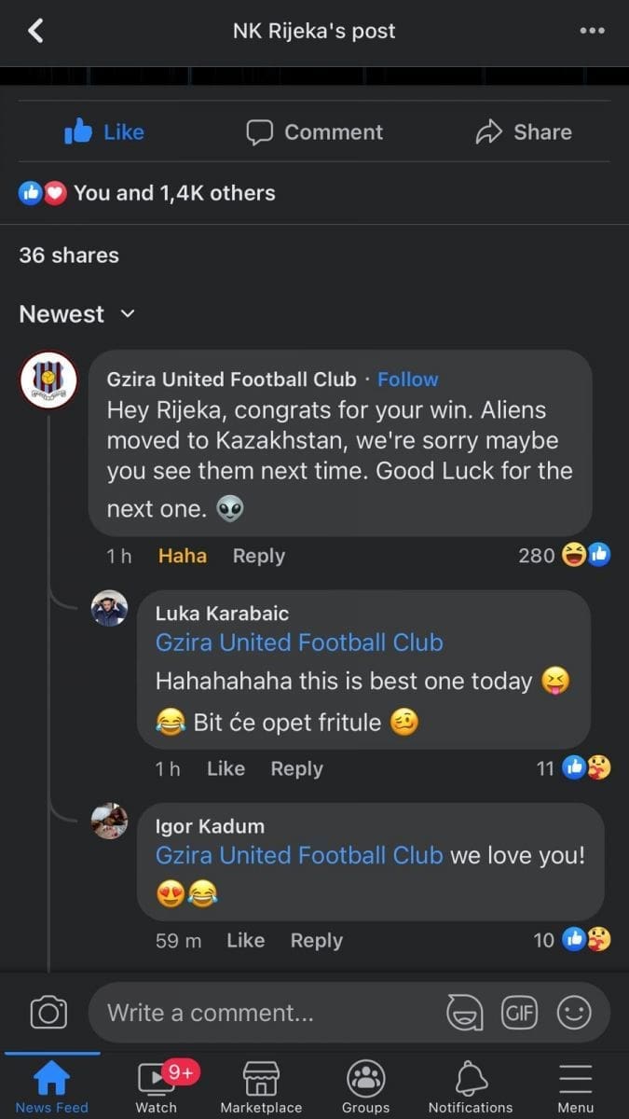Like Luka Karabaic's reply
This screenshot has width=629, height=1119.
pyautogui.click(x=226, y=768)
